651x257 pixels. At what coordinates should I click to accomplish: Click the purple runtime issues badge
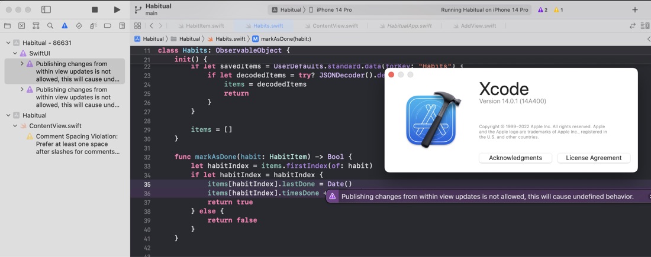543,9
